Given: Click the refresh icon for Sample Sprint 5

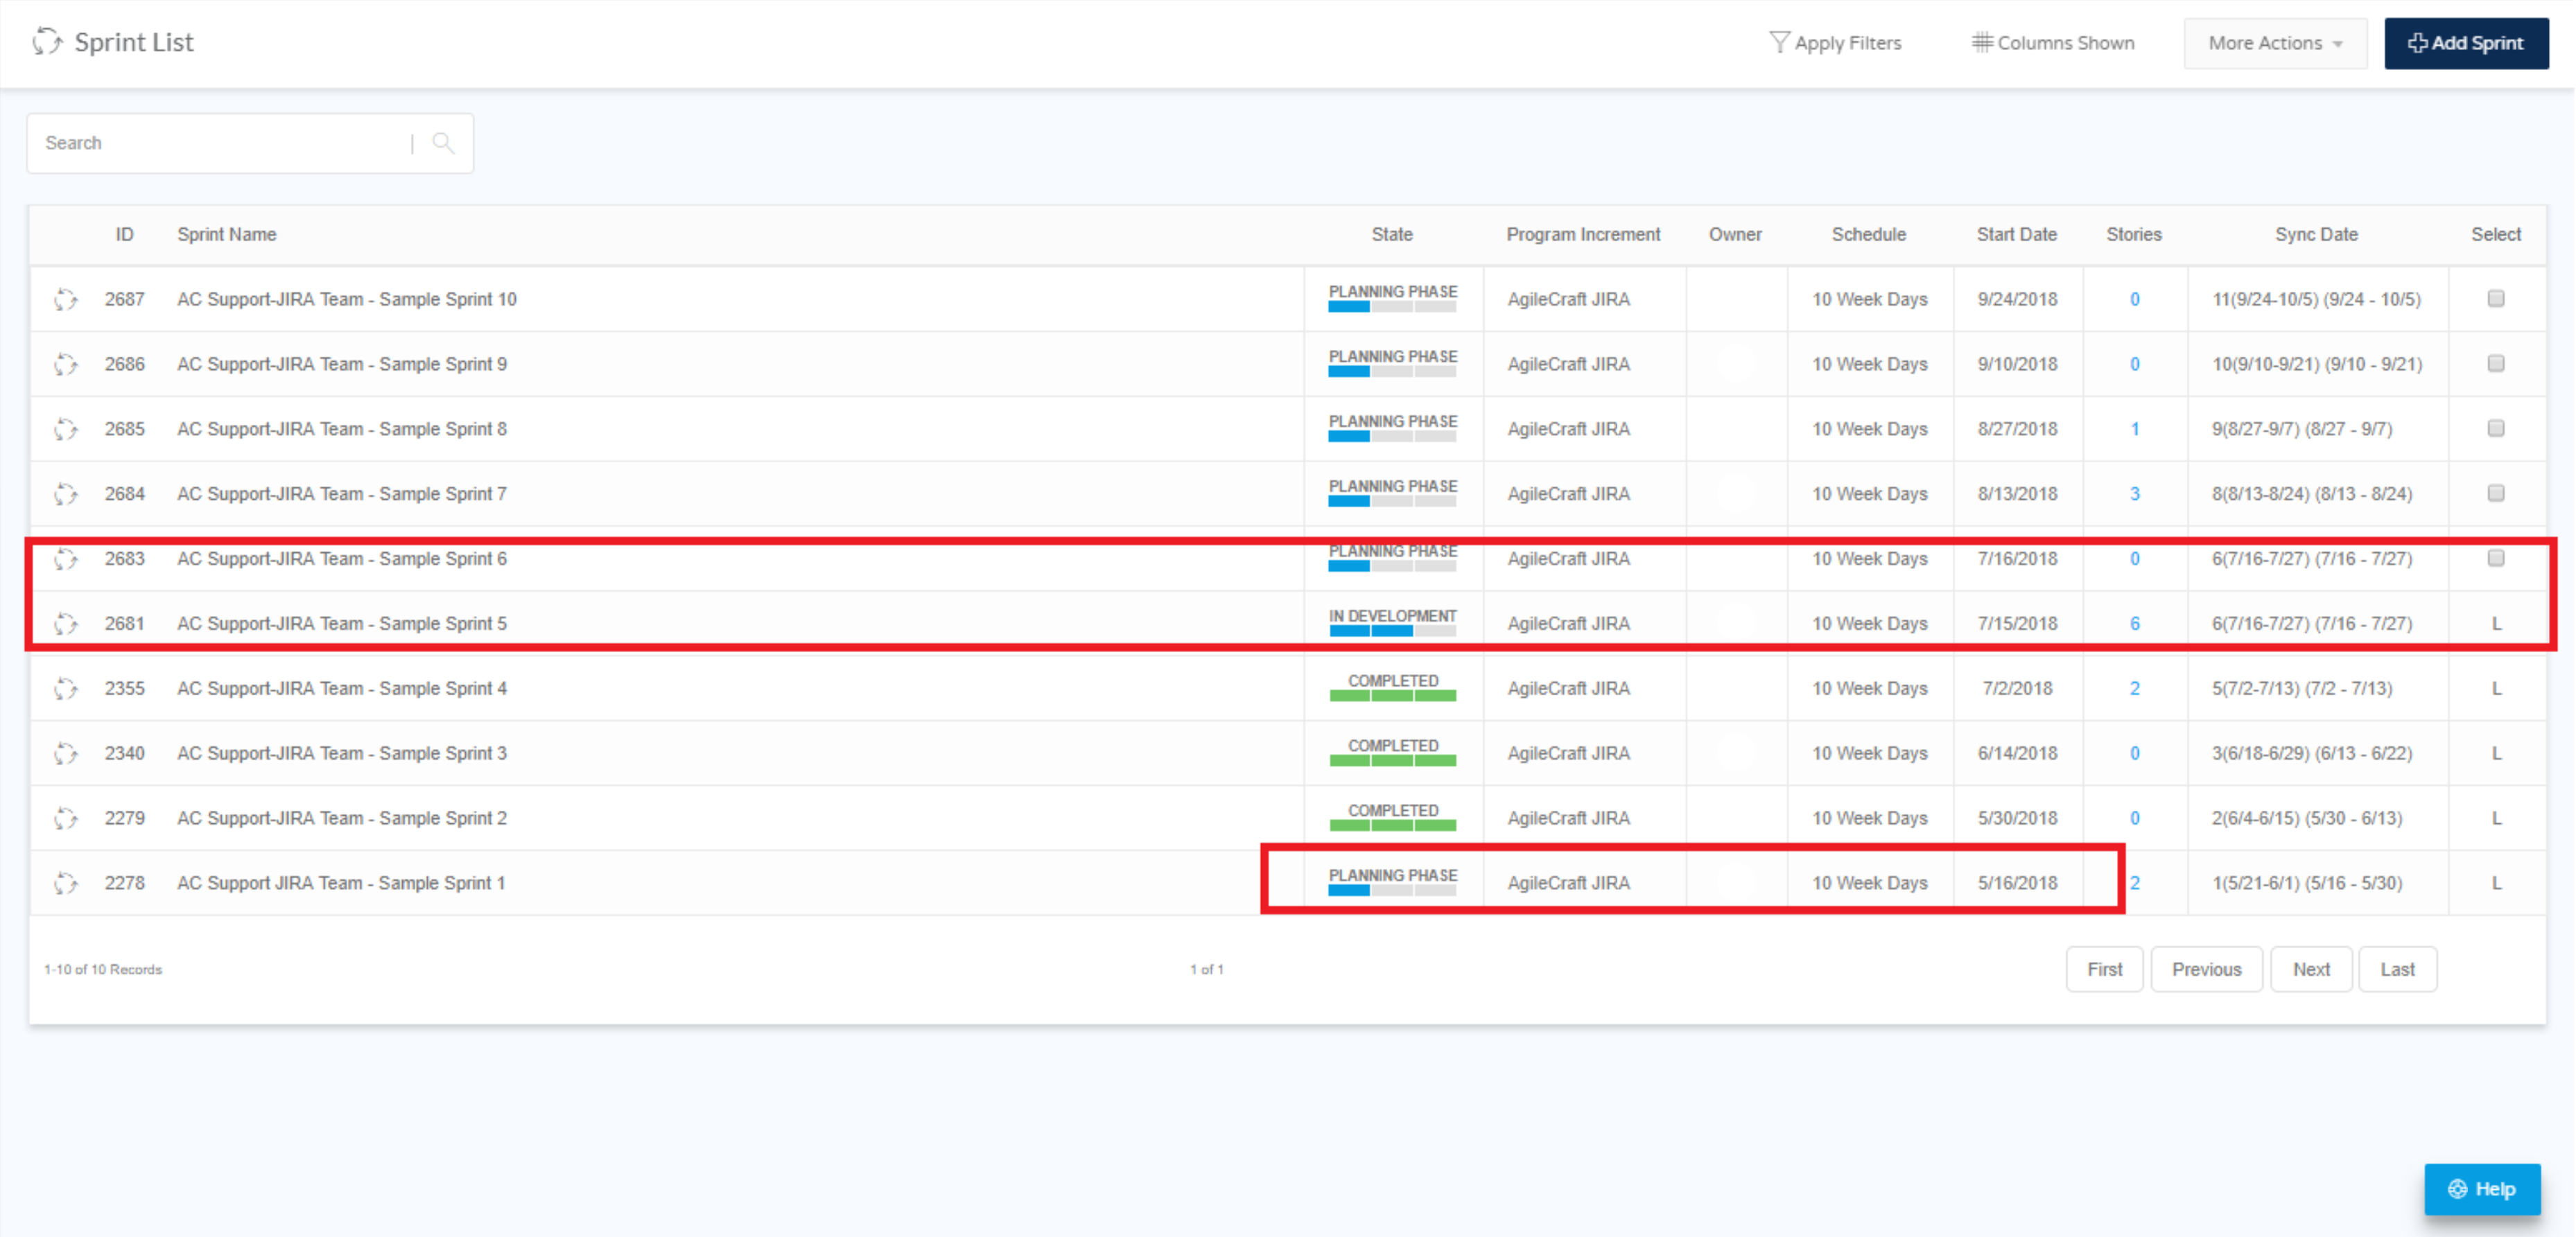Looking at the screenshot, I should 66,622.
